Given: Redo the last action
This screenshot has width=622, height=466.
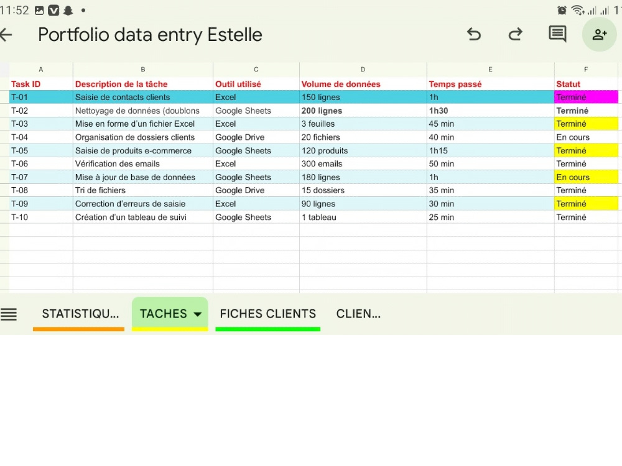Looking at the screenshot, I should pos(515,34).
